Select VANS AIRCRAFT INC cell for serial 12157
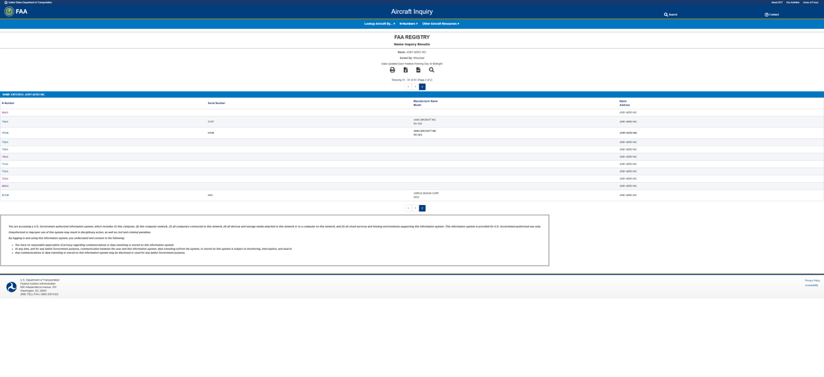 (x=425, y=120)
